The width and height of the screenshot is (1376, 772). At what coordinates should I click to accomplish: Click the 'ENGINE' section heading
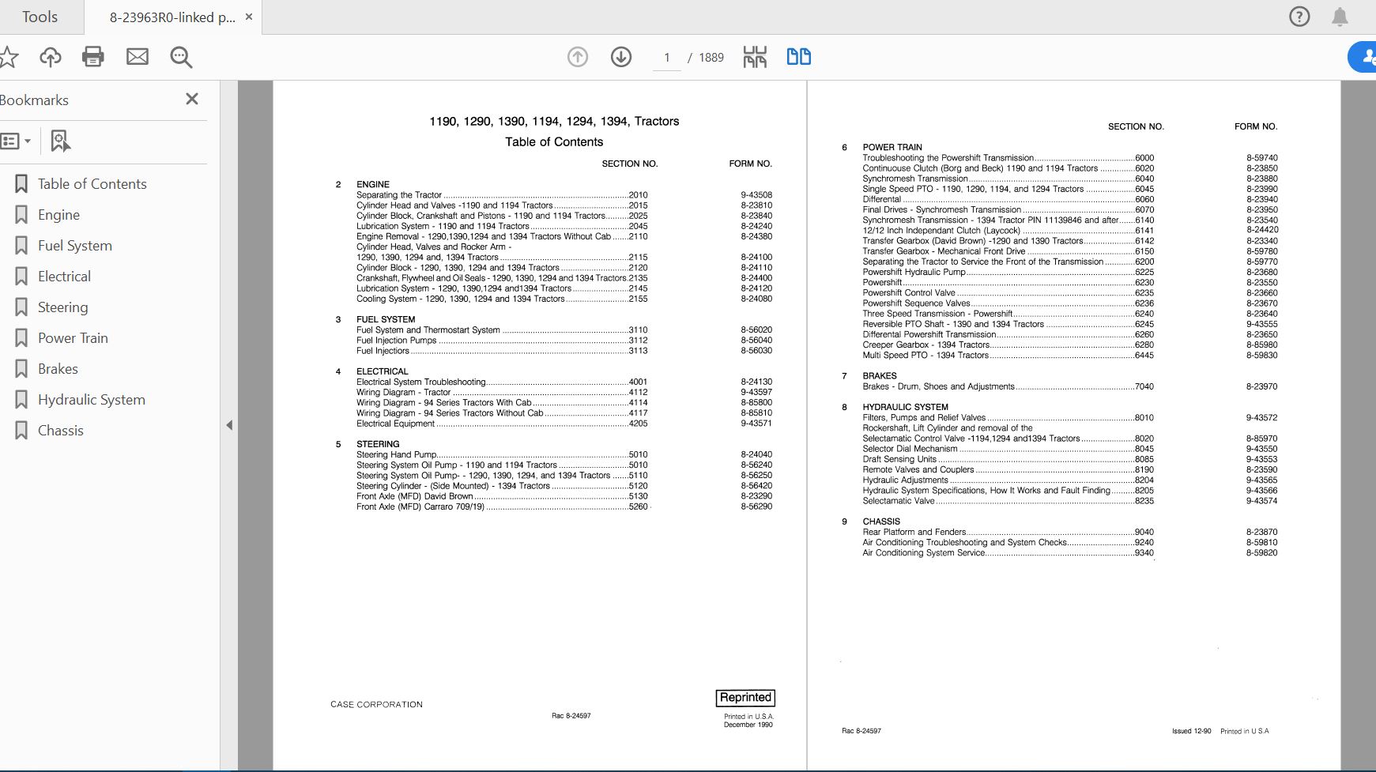click(x=373, y=184)
